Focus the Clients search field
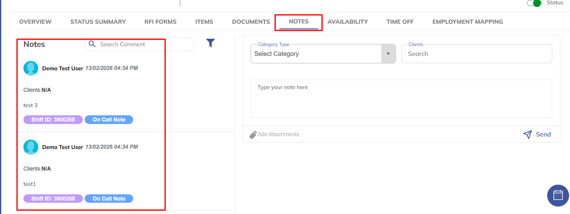 [x=476, y=54]
